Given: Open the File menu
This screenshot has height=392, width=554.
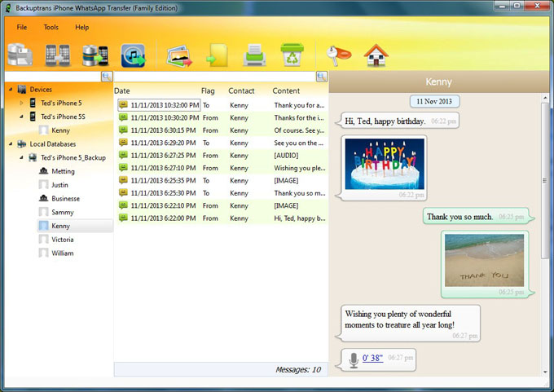Looking at the screenshot, I should pyautogui.click(x=21, y=27).
